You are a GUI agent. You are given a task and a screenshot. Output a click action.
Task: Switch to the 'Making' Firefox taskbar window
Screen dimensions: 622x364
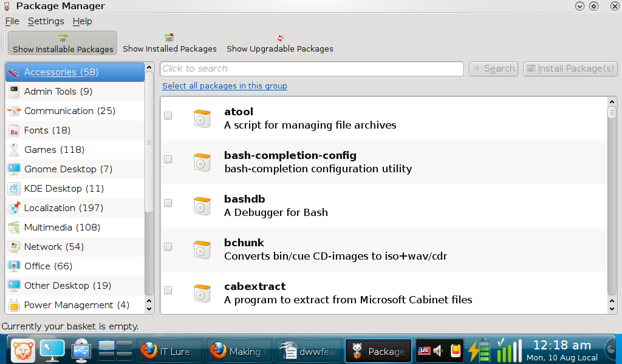pos(239,351)
